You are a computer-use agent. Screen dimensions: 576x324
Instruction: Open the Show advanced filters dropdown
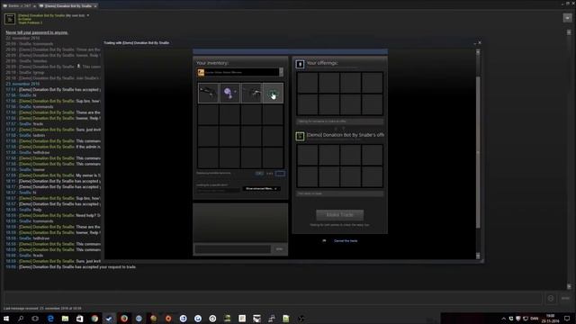coord(261,188)
